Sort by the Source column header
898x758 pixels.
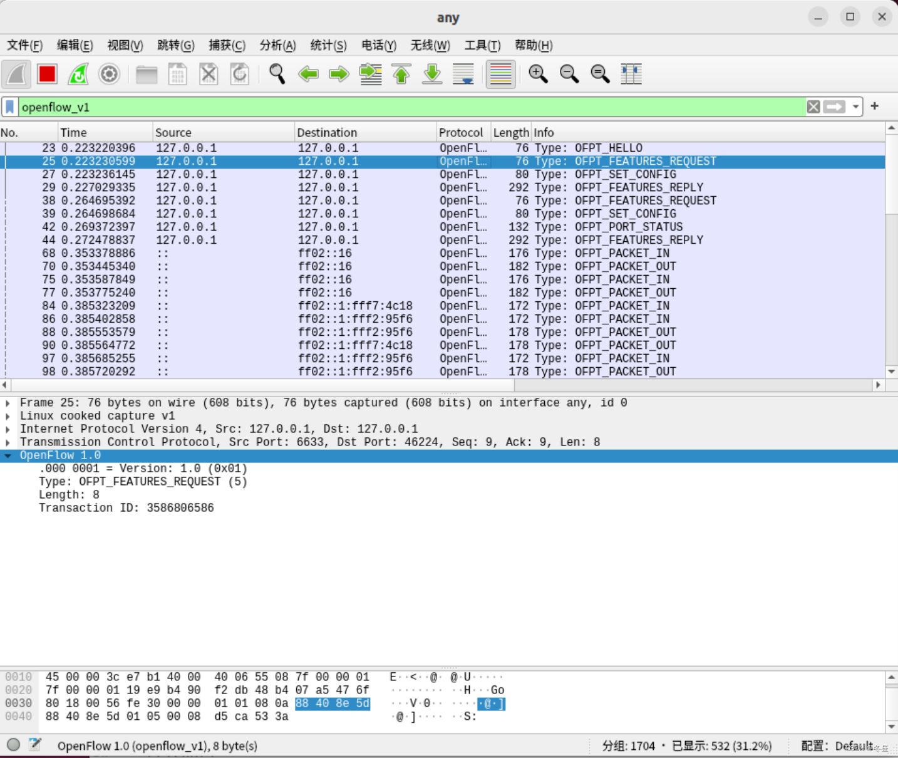(224, 132)
